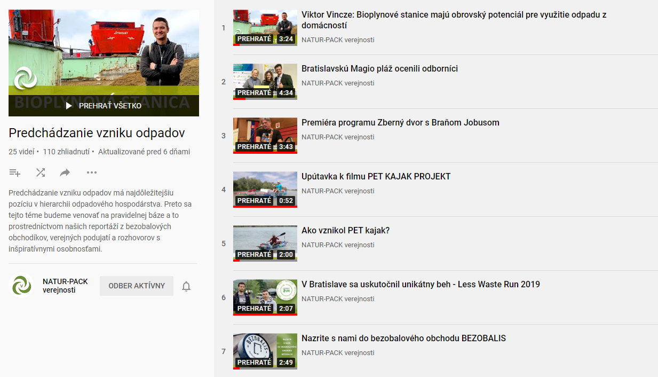Viewport: 658px width, 377px height.
Task: Click the channel name under the Viktor Vincze video
Action: pyautogui.click(x=338, y=40)
